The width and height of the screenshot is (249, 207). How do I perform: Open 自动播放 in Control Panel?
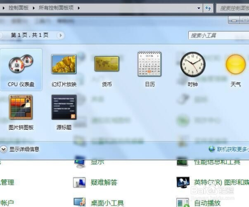click(208, 203)
